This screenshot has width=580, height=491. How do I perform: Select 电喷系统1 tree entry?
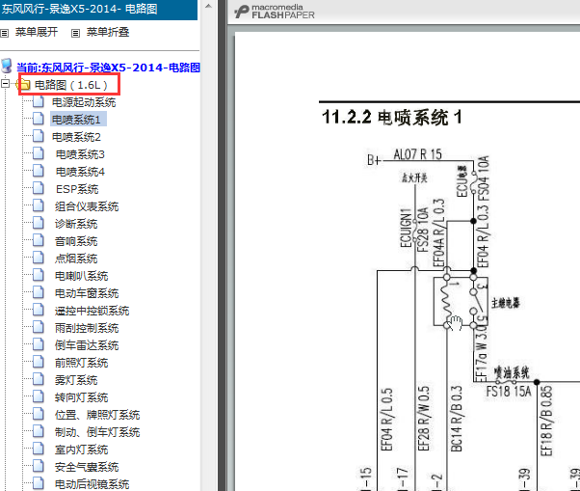(x=76, y=120)
